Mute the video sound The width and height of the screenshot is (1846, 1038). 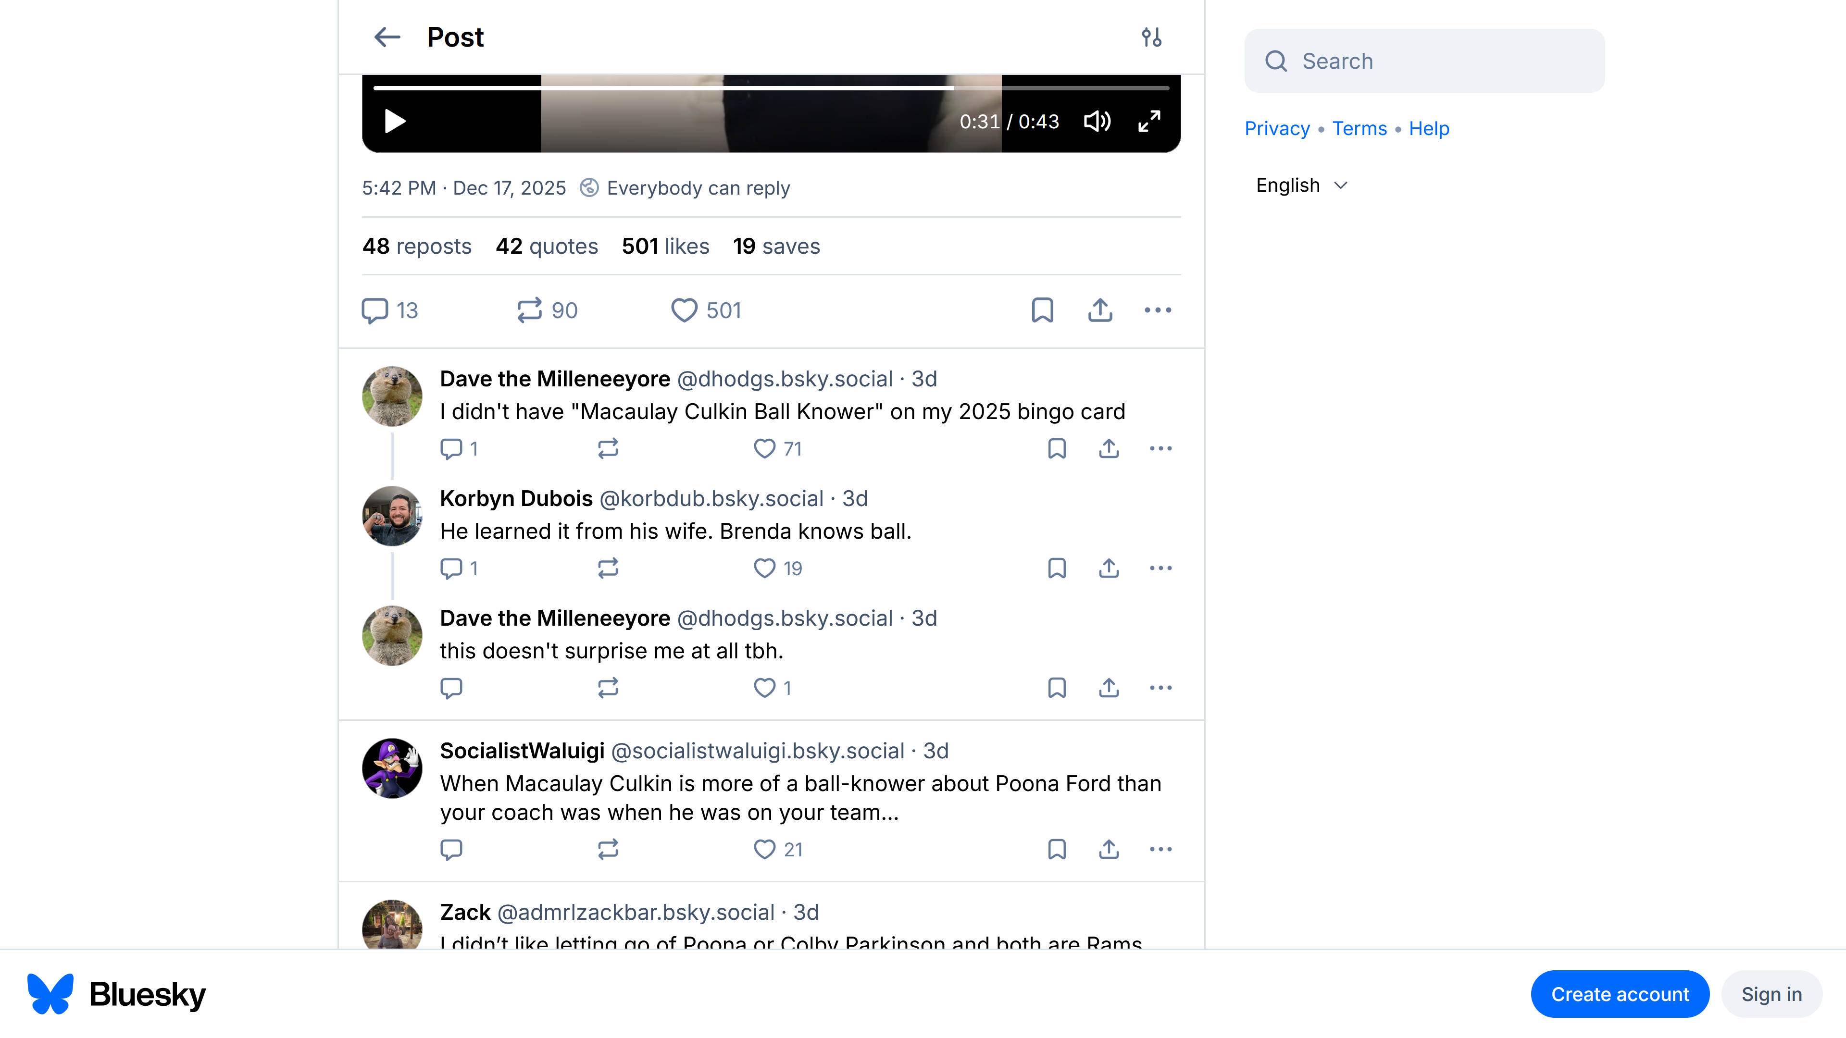tap(1097, 121)
